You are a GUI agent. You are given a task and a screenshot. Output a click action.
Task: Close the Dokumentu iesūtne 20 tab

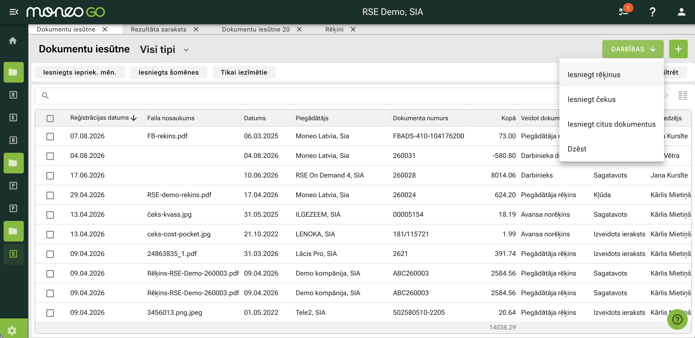point(299,29)
